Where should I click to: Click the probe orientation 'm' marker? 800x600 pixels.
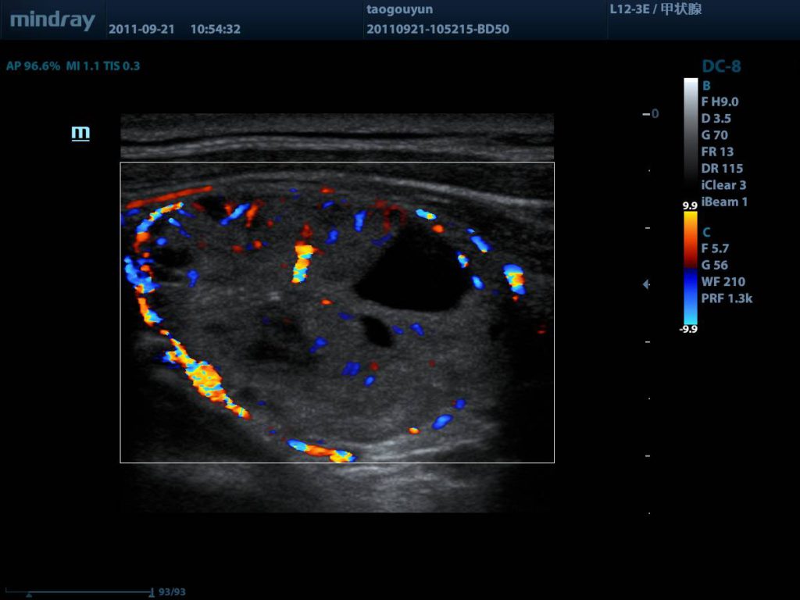point(80,133)
